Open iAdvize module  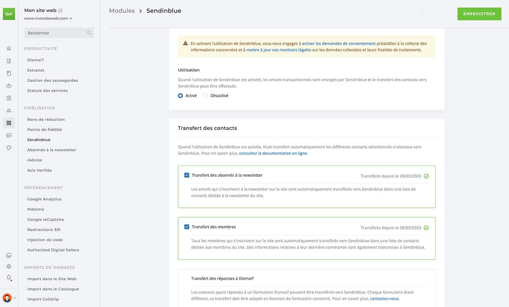pyautogui.click(x=34, y=160)
